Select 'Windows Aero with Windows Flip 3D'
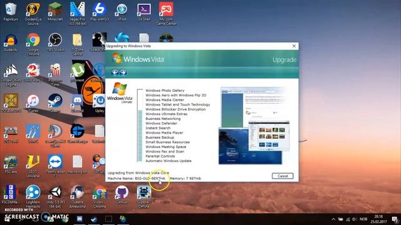This screenshot has height=225, width=401. tap(175, 95)
